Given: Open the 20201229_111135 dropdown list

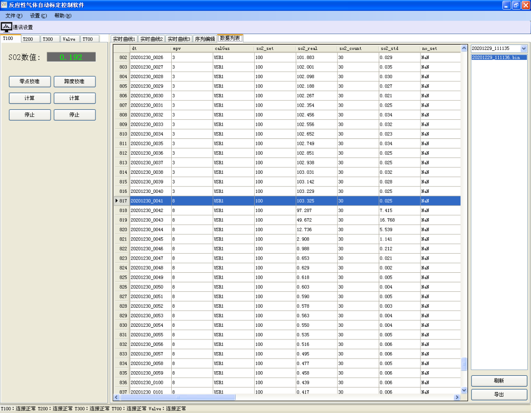Looking at the screenshot, I should (x=524, y=48).
